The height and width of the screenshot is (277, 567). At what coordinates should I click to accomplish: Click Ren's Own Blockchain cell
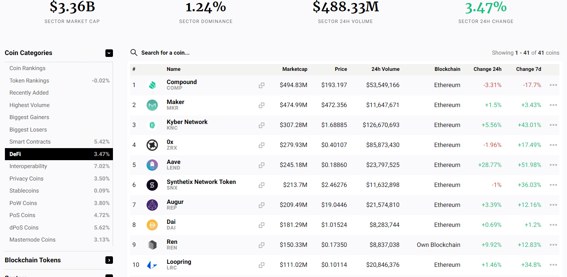tap(439, 245)
